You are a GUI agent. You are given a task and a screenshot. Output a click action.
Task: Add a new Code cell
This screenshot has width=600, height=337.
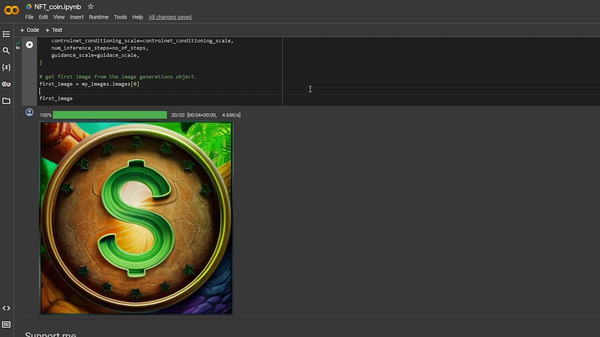click(x=30, y=30)
